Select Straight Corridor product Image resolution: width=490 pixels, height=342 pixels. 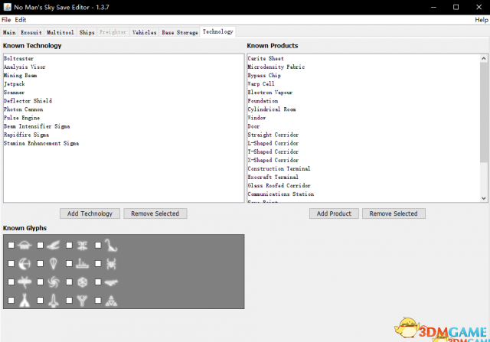coord(364,135)
